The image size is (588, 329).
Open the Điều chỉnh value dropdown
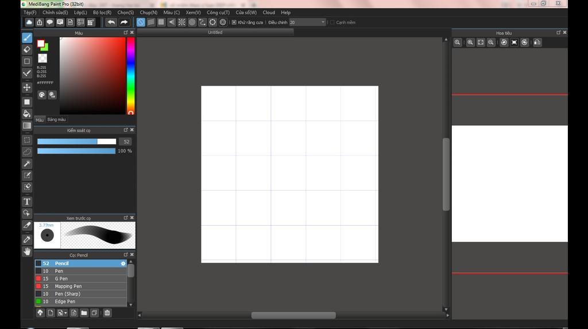point(323,22)
